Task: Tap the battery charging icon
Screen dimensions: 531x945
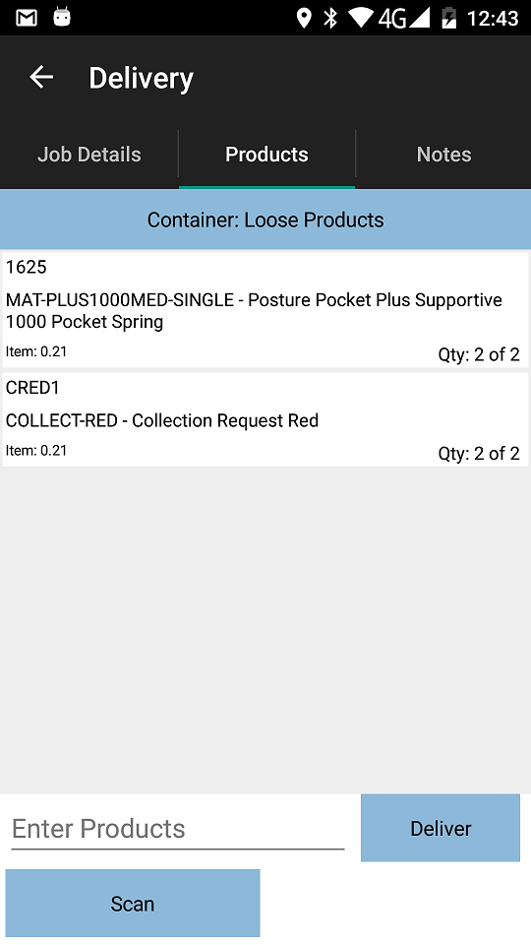Action: point(448,18)
